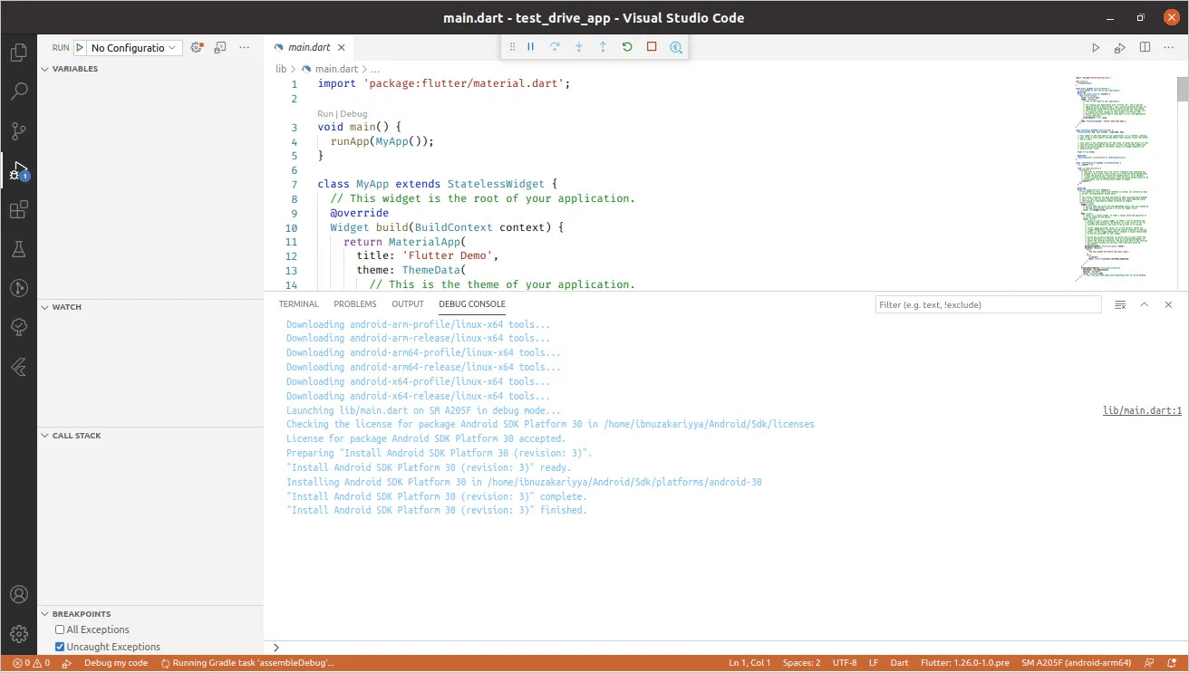Viewport: 1189px width, 673px height.
Task: Click the feedback icon in status bar
Action: (1149, 663)
